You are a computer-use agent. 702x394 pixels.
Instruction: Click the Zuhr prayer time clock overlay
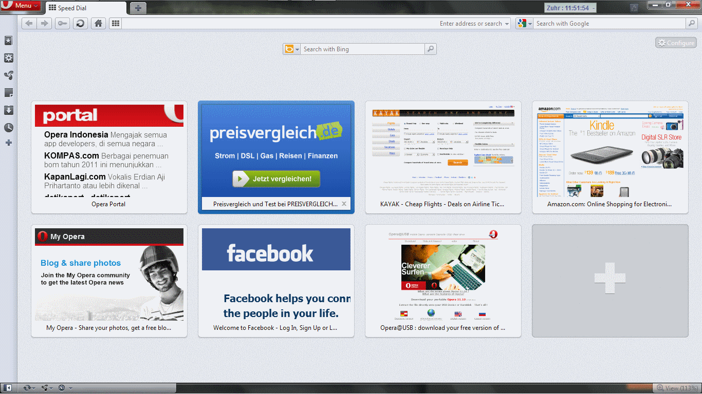click(x=570, y=8)
